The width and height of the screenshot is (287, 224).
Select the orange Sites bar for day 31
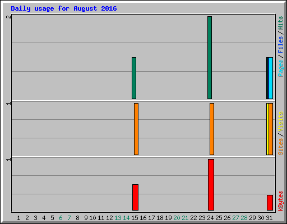(x=271, y=129)
